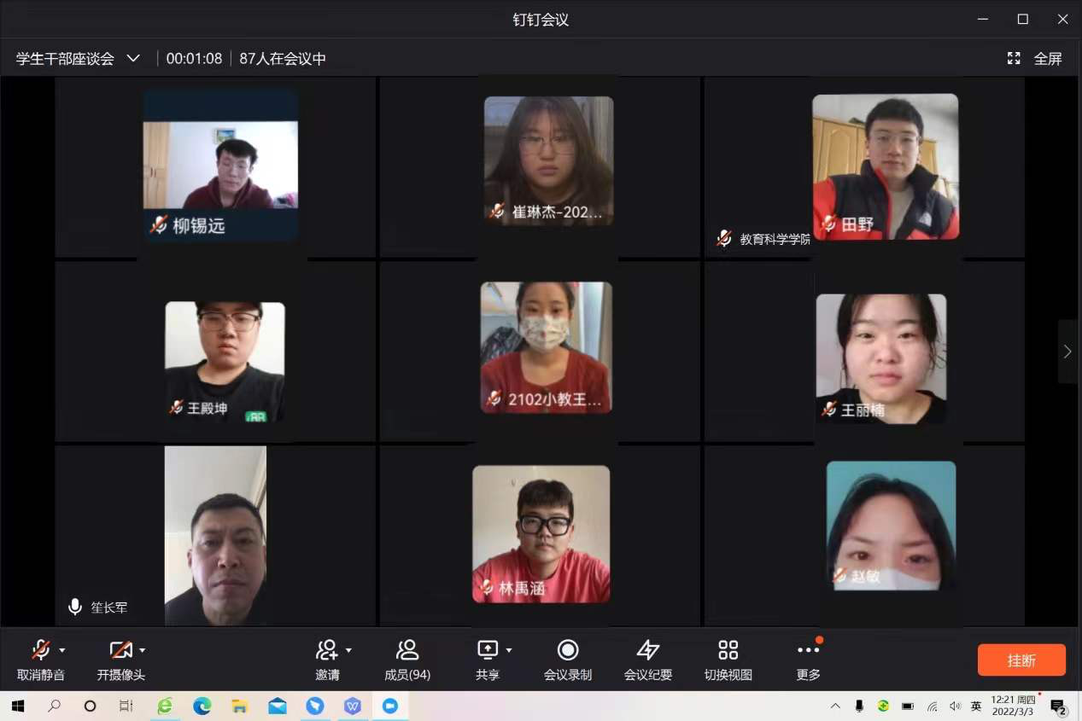1082x721 pixels.
Task: Hang up the meeting with 挂断
Action: [1021, 660]
